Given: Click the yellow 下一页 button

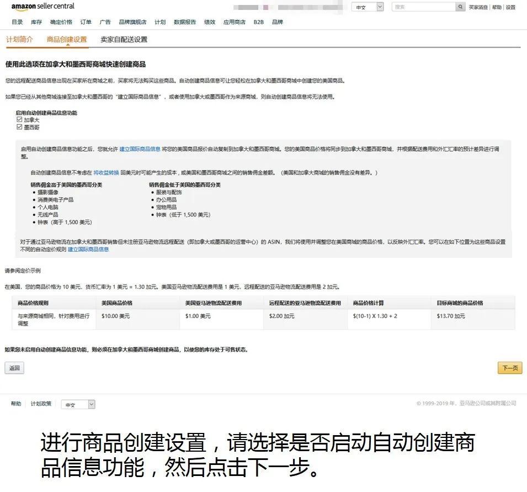Looking at the screenshot, I should pyautogui.click(x=510, y=368).
